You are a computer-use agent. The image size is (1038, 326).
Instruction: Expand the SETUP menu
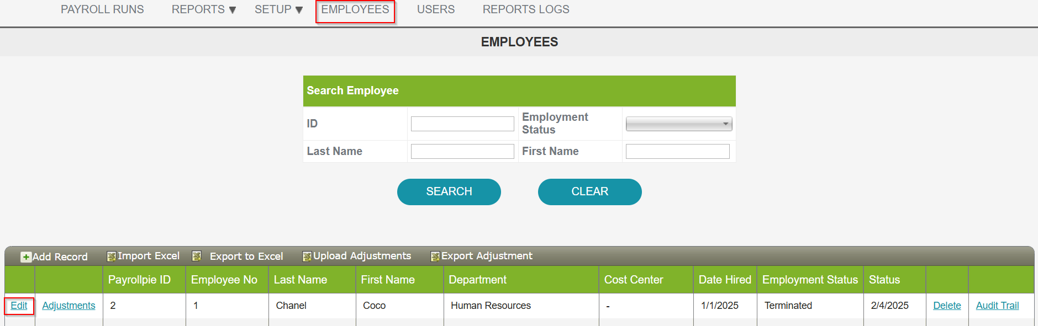pyautogui.click(x=279, y=9)
